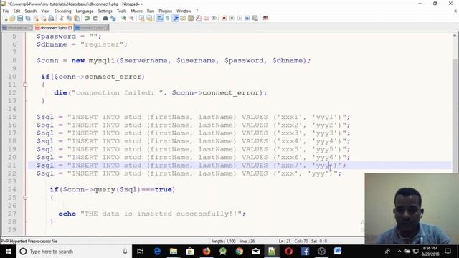Open Opera from the taskbar

coord(288,252)
